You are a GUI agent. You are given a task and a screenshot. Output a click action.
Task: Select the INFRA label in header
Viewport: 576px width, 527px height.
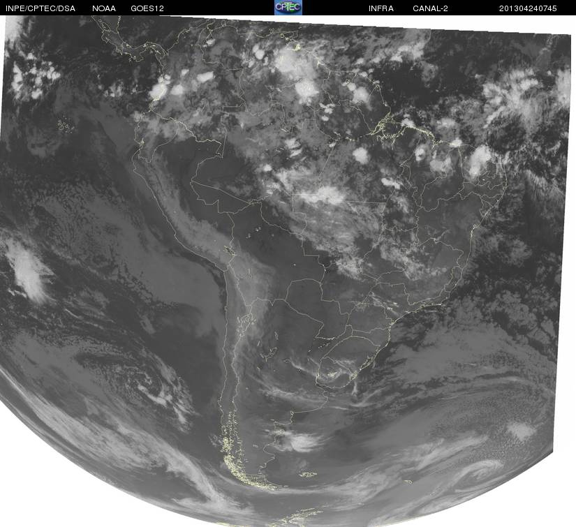(381, 8)
